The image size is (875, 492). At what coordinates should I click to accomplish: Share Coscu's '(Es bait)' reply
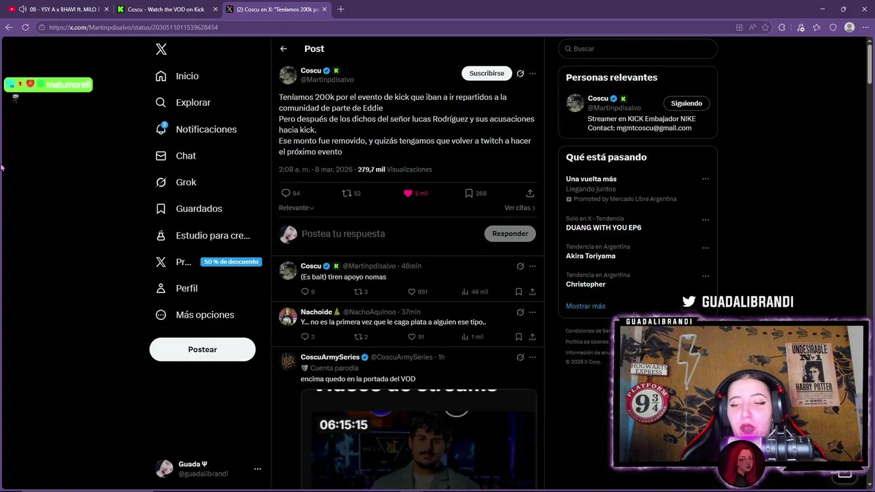coord(533,292)
